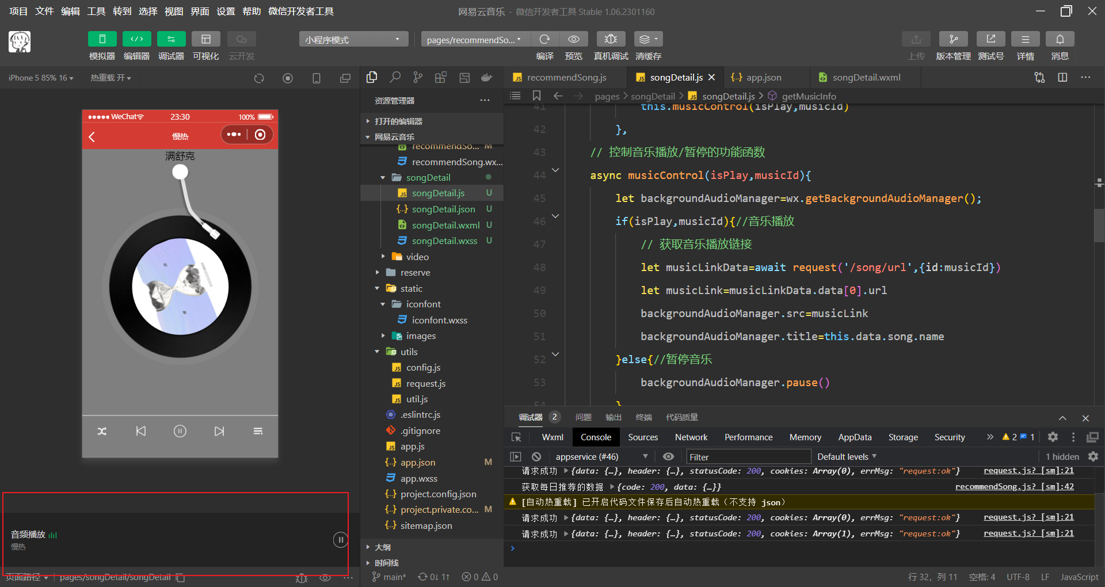Open the 详情 details panel
The width and height of the screenshot is (1105, 587).
pyautogui.click(x=1025, y=39)
